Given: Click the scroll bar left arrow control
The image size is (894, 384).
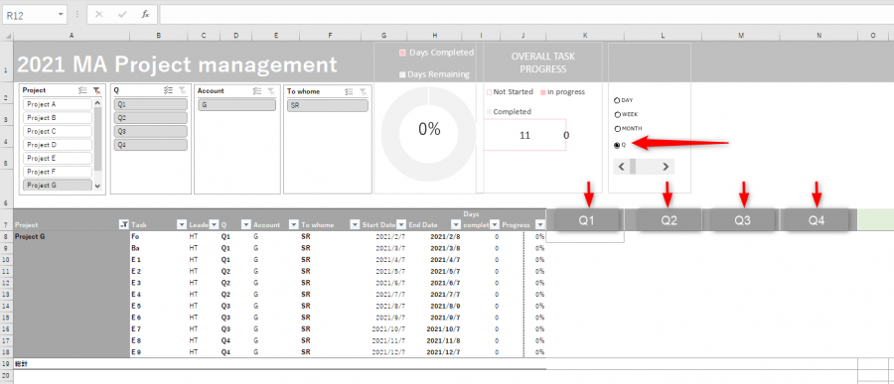Looking at the screenshot, I should click(622, 167).
